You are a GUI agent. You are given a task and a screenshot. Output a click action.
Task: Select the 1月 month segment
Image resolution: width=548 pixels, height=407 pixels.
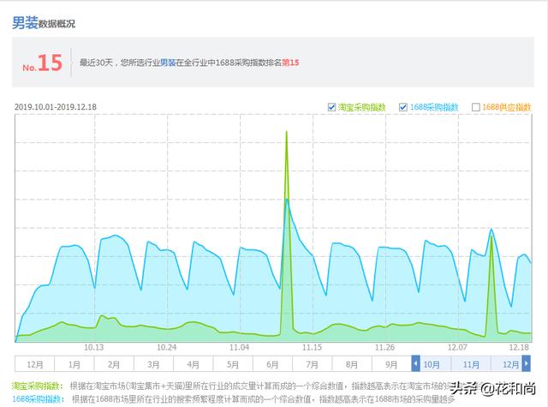[x=74, y=363]
